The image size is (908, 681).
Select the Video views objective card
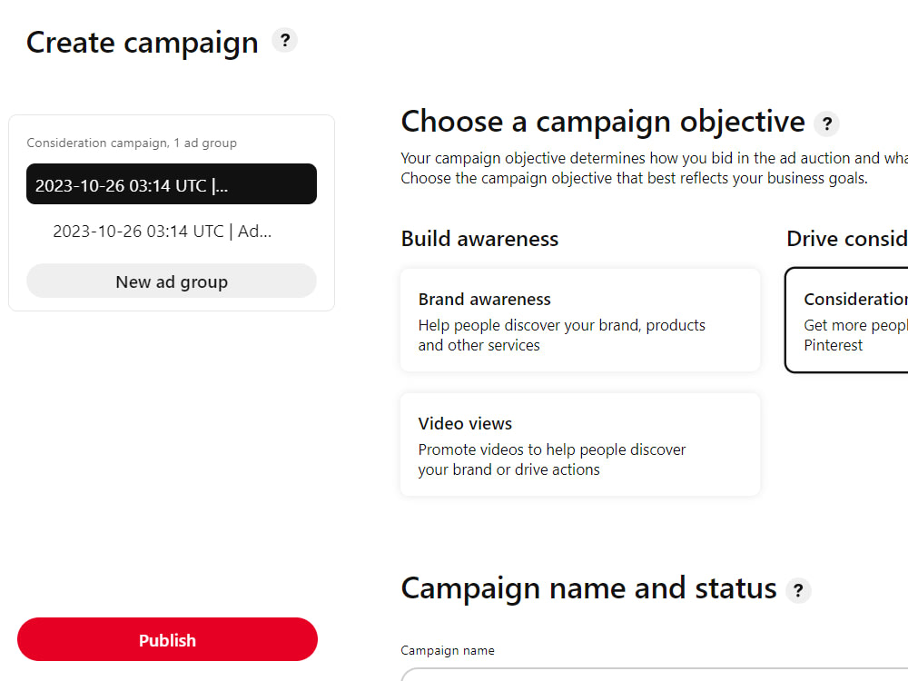pos(580,445)
